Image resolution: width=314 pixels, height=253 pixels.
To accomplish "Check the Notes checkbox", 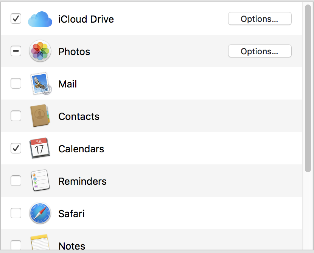I will click(16, 245).
